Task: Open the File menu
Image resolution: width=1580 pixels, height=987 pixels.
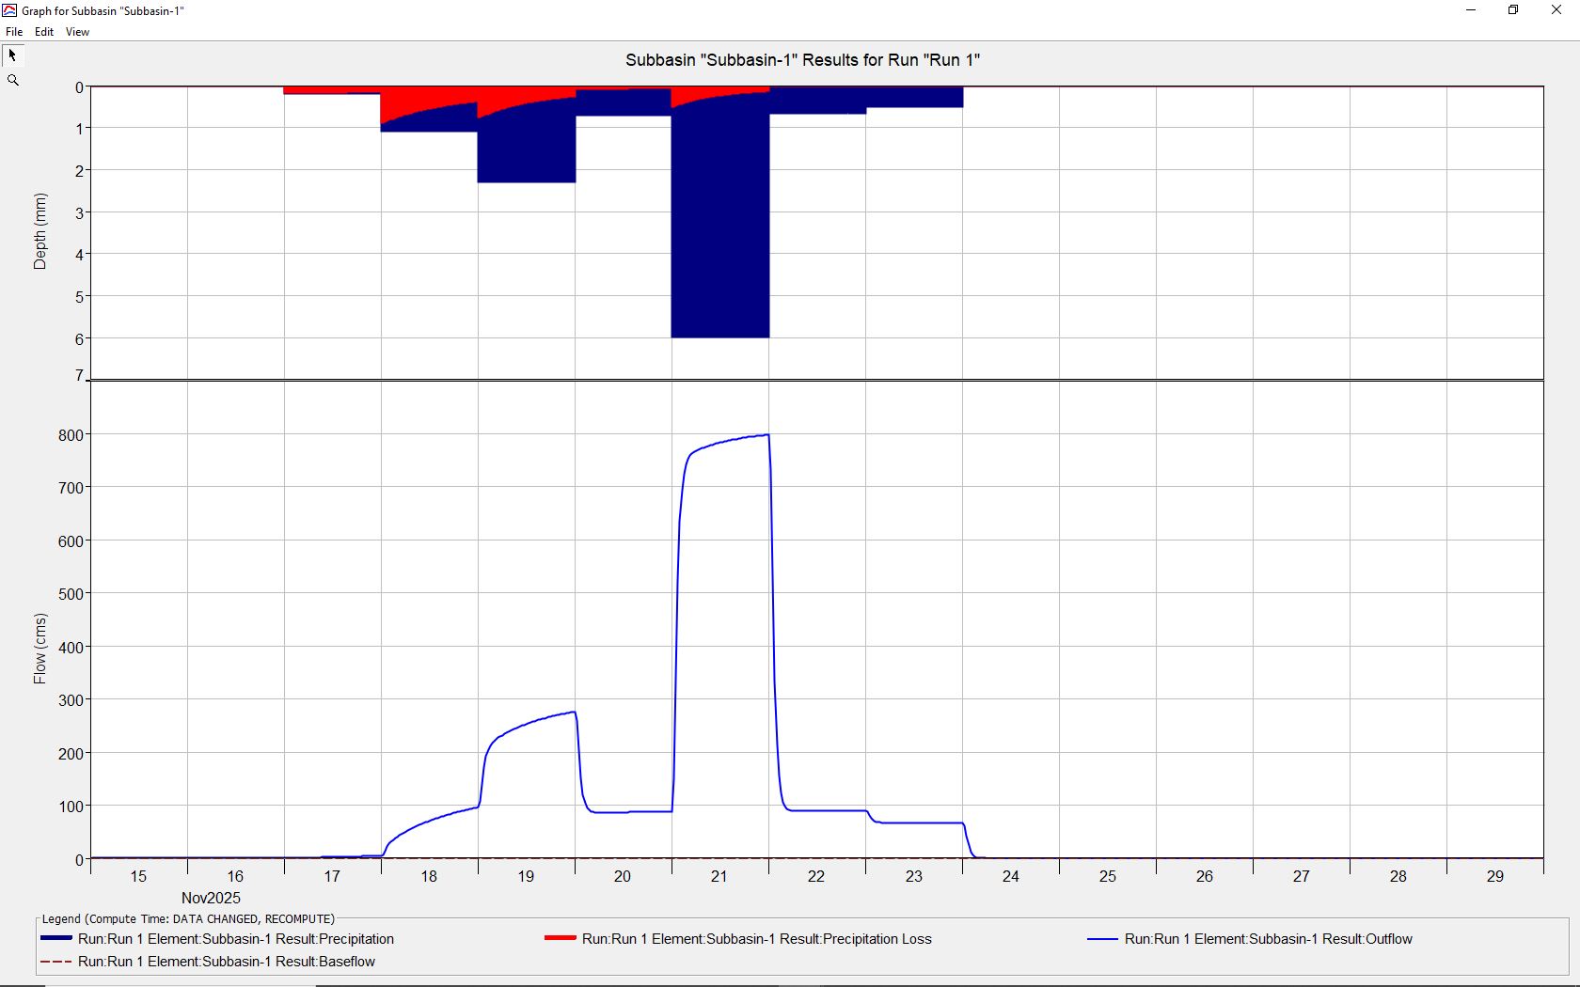Action: coord(14,32)
